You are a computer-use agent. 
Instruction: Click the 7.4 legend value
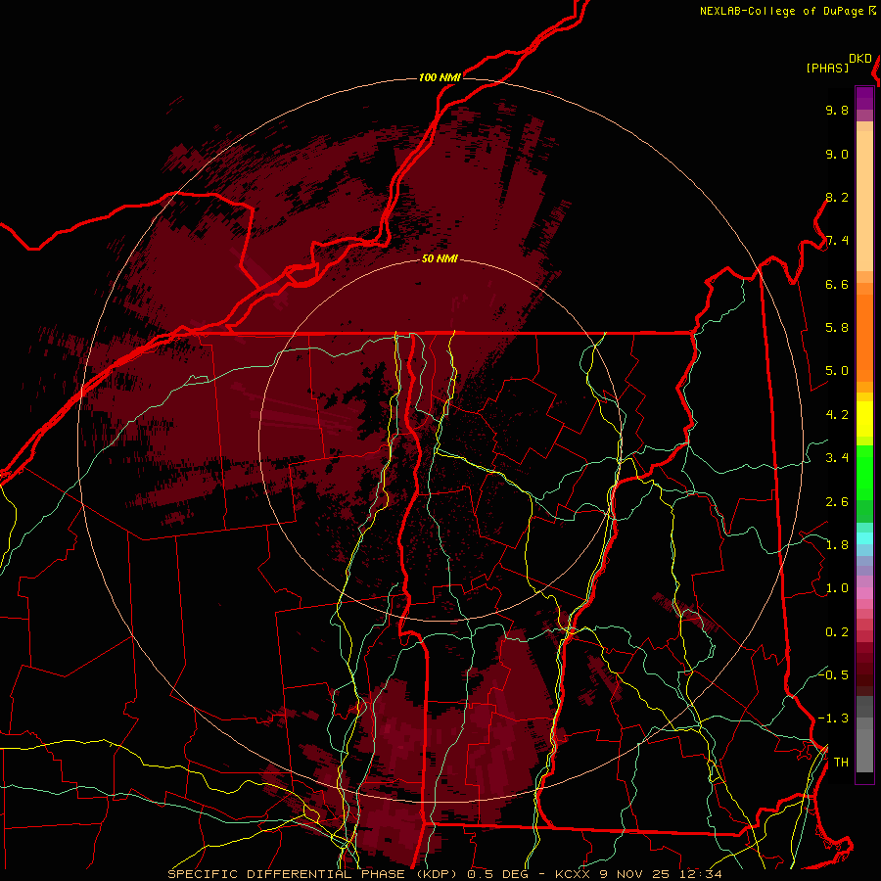click(837, 241)
